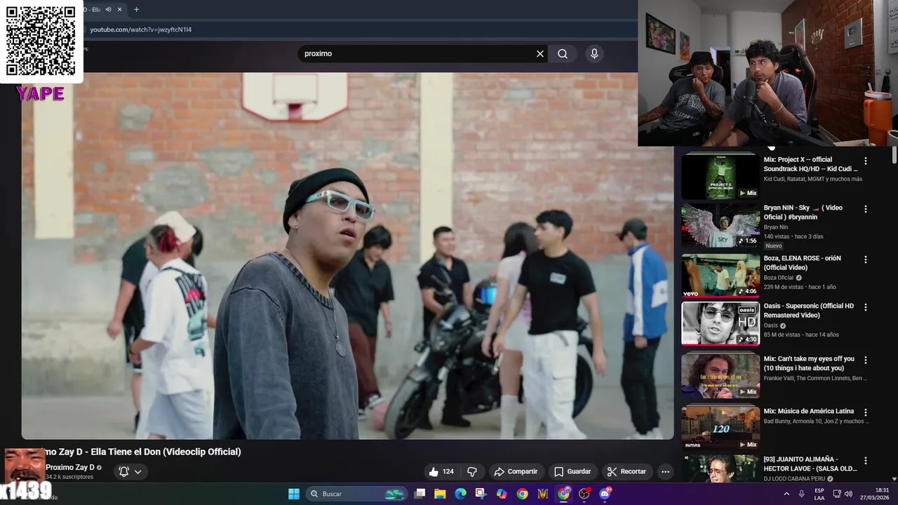Click the YouTube search magnifier button
898x505 pixels.
tap(563, 53)
